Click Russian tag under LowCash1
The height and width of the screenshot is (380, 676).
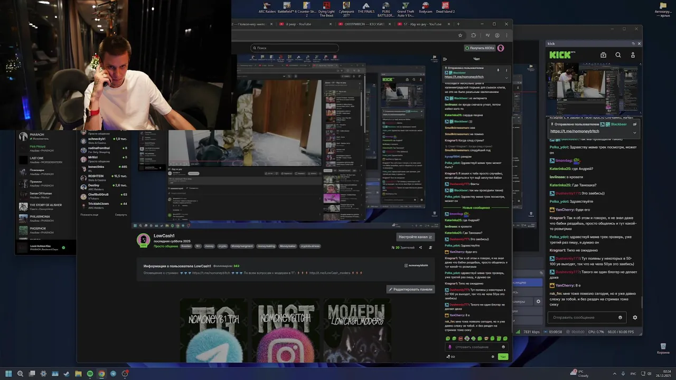point(186,246)
